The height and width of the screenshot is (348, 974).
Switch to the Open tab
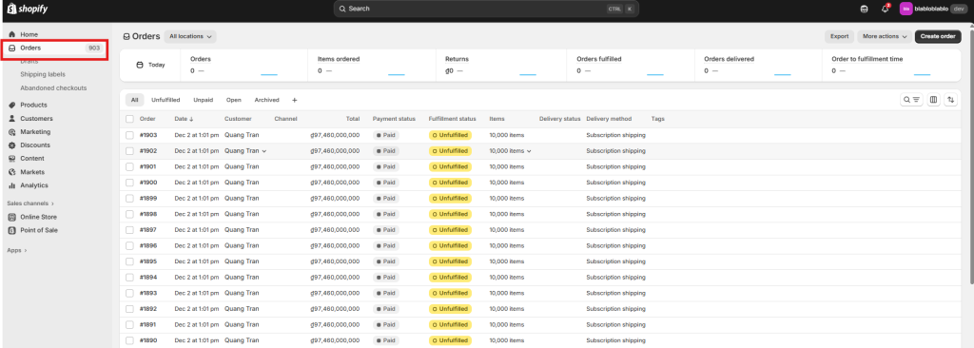click(234, 100)
